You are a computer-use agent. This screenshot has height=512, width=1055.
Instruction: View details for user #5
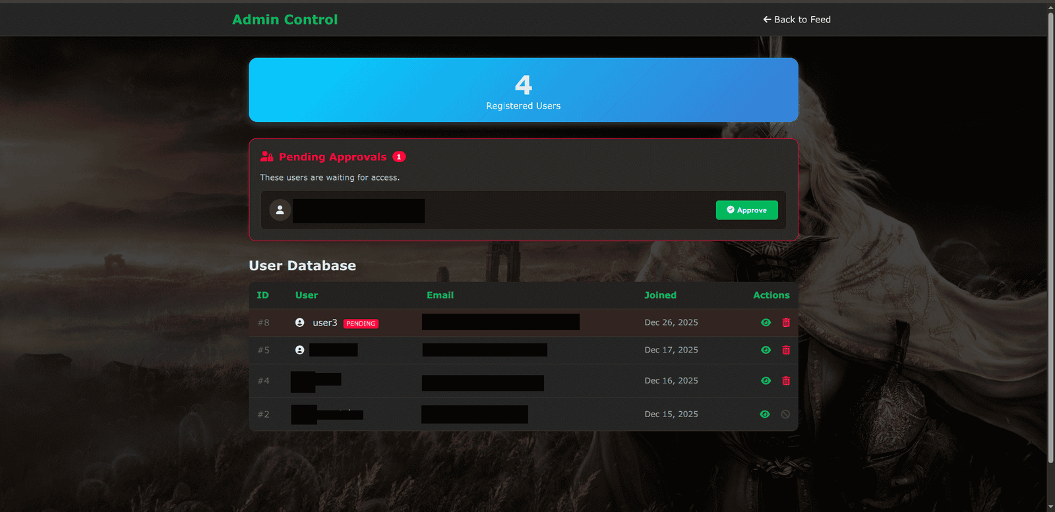point(766,351)
